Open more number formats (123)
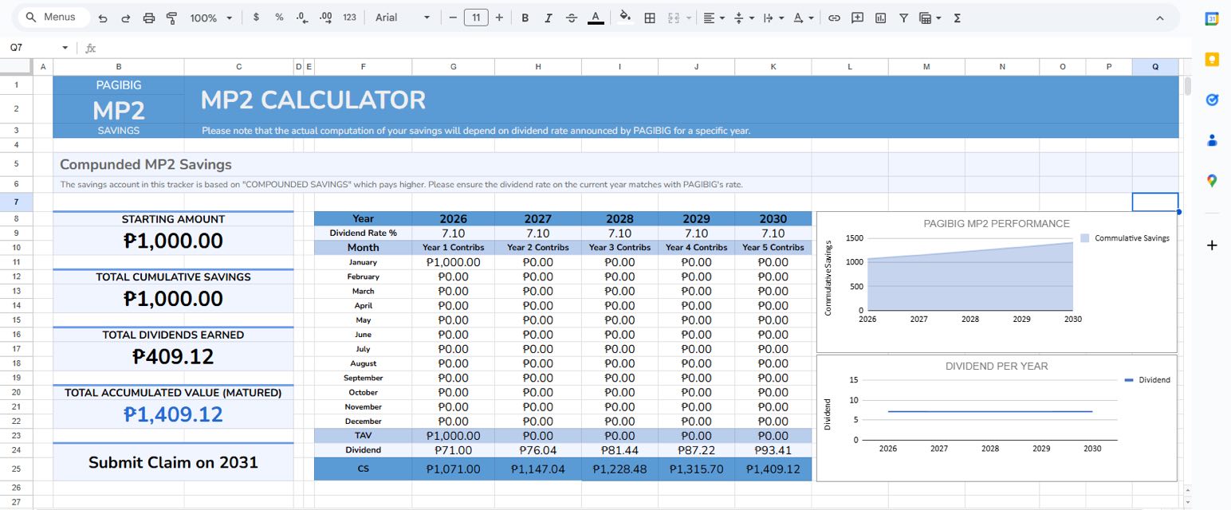The height and width of the screenshot is (510, 1231). click(349, 18)
